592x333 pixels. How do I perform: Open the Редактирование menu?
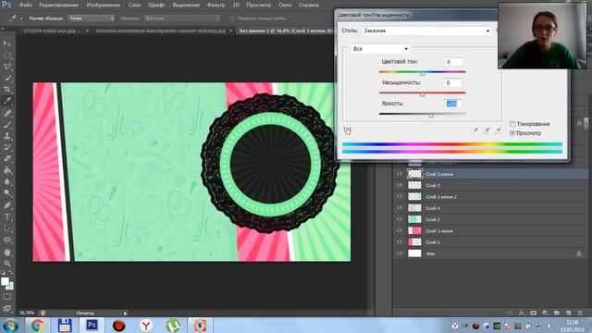click(x=58, y=5)
